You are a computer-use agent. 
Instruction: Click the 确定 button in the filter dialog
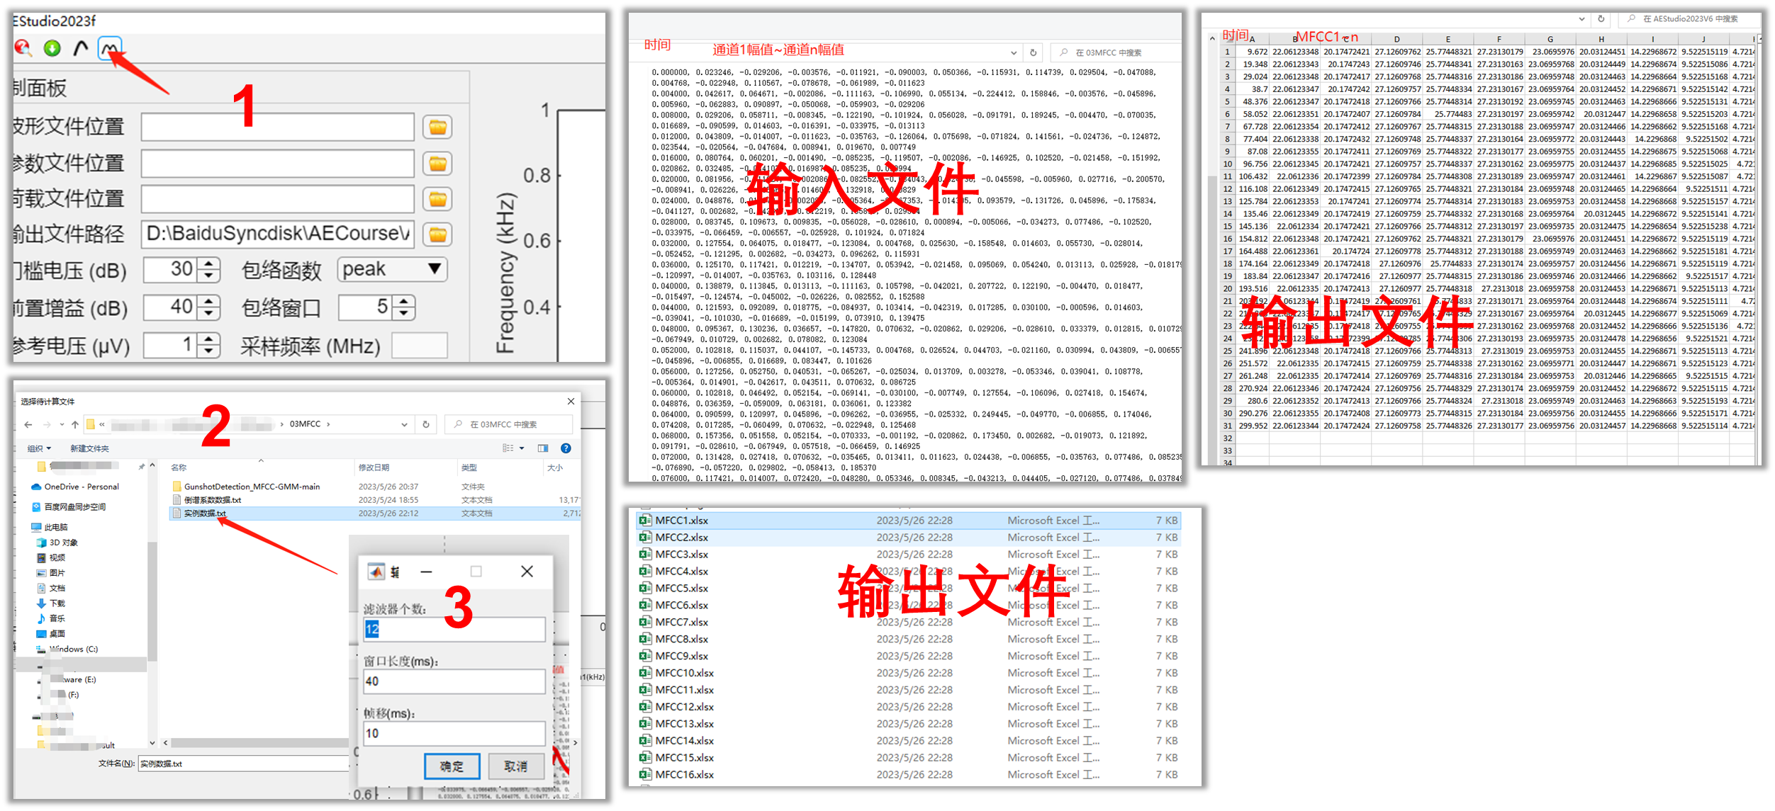pos(452,766)
